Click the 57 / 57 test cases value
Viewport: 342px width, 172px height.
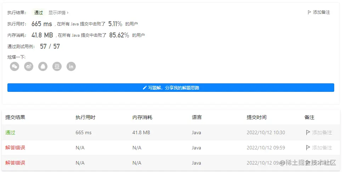click(x=50, y=46)
